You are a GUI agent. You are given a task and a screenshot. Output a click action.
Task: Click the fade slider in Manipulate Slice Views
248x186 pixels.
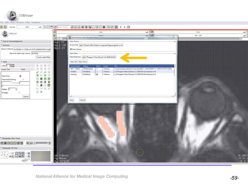click(x=40, y=143)
